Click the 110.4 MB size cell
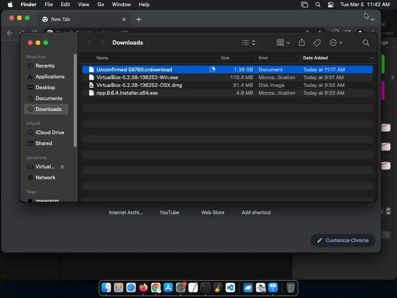The height and width of the screenshot is (298, 397). click(x=242, y=77)
